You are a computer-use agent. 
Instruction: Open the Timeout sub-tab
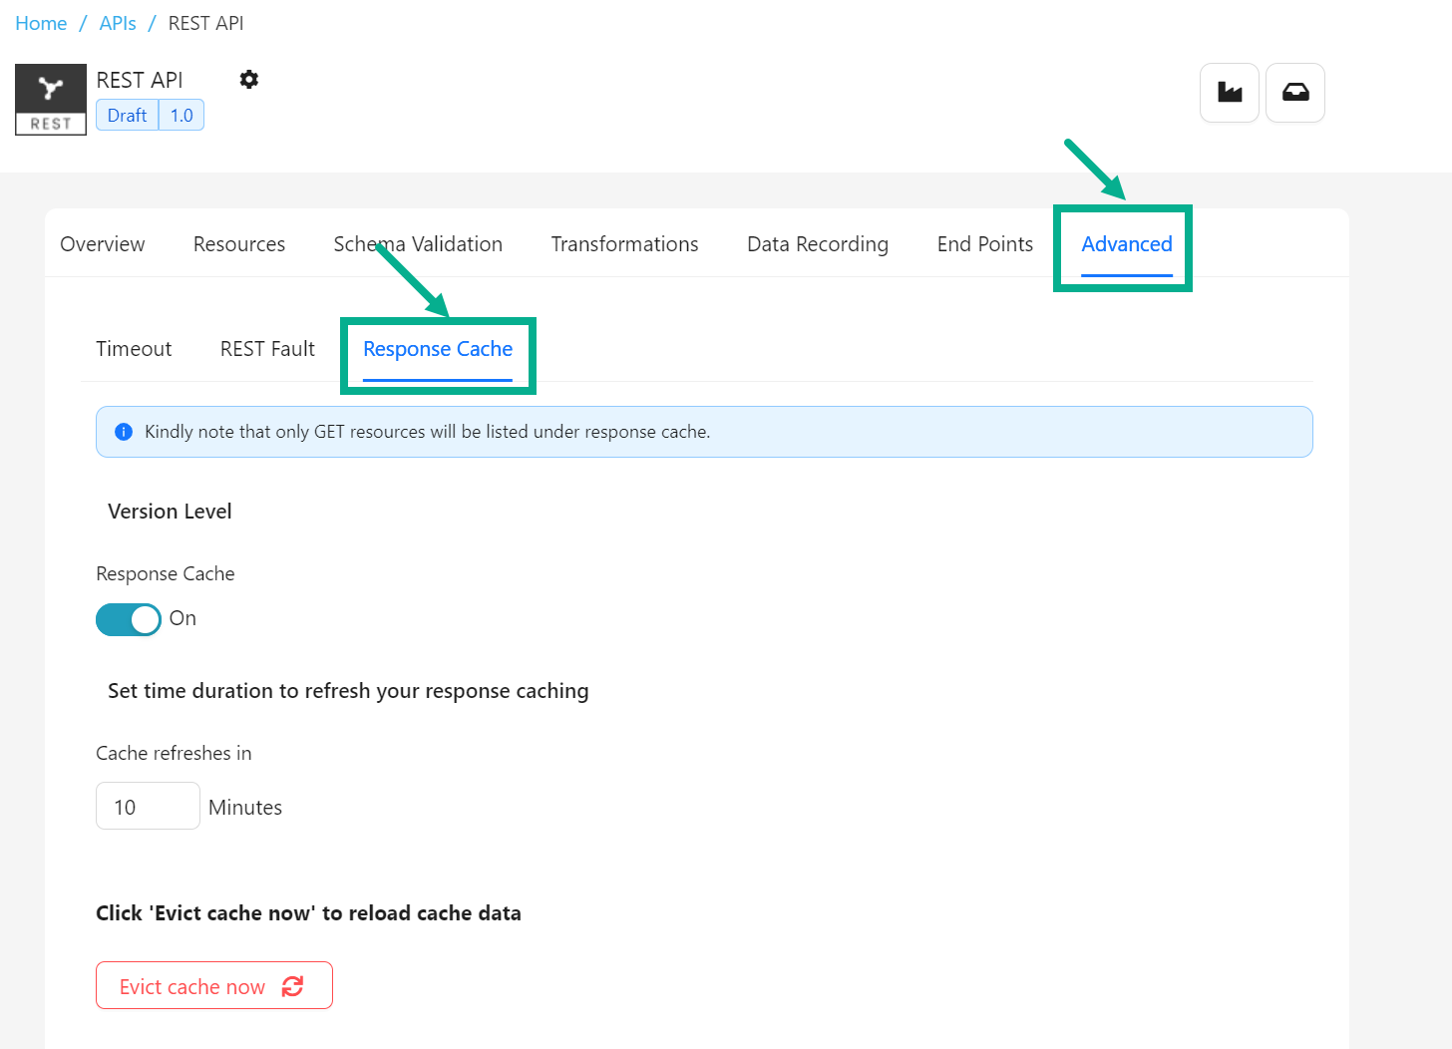coord(134,349)
